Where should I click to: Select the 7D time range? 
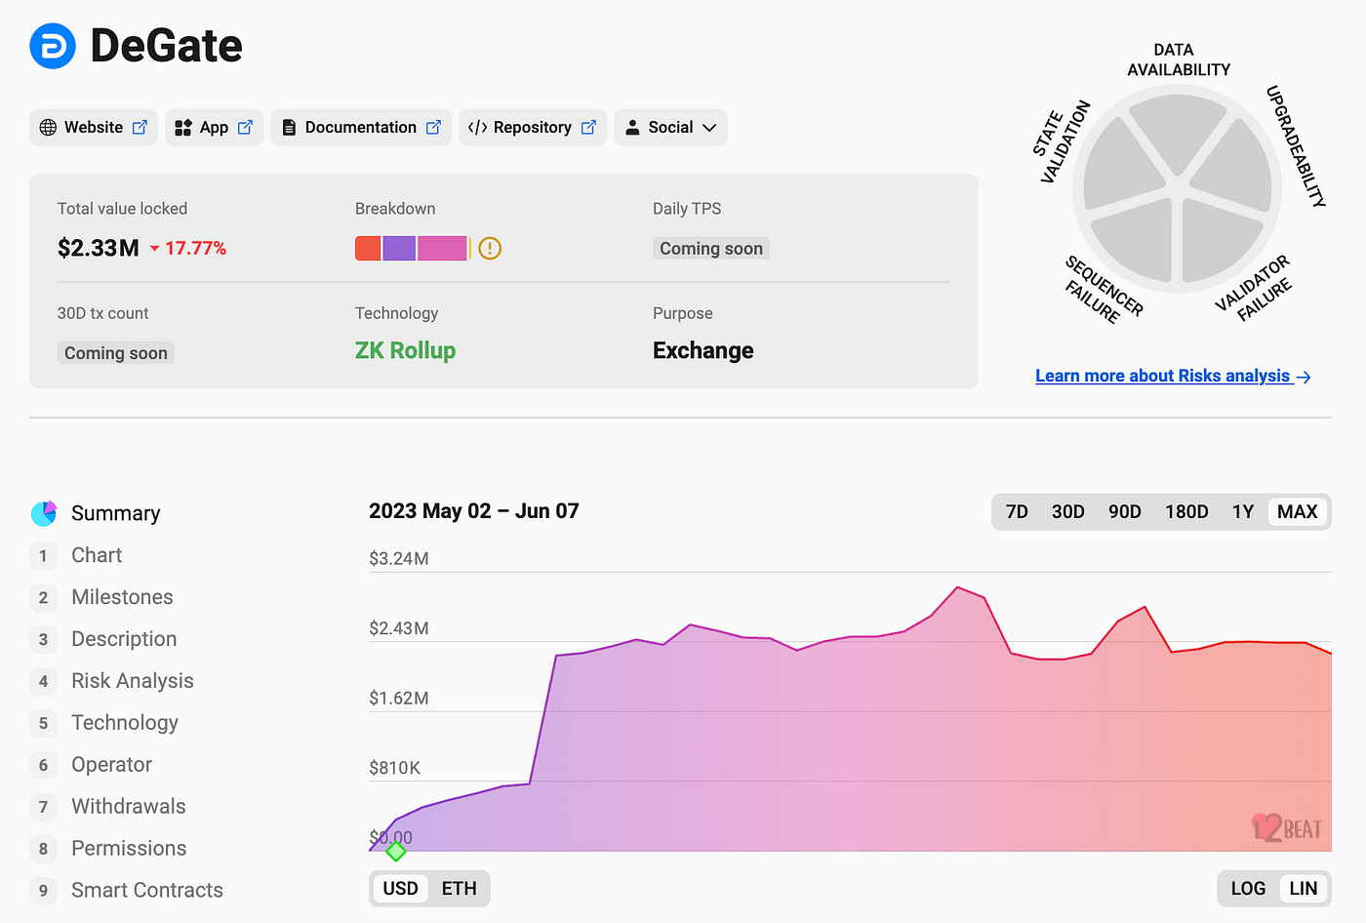pos(1017,512)
